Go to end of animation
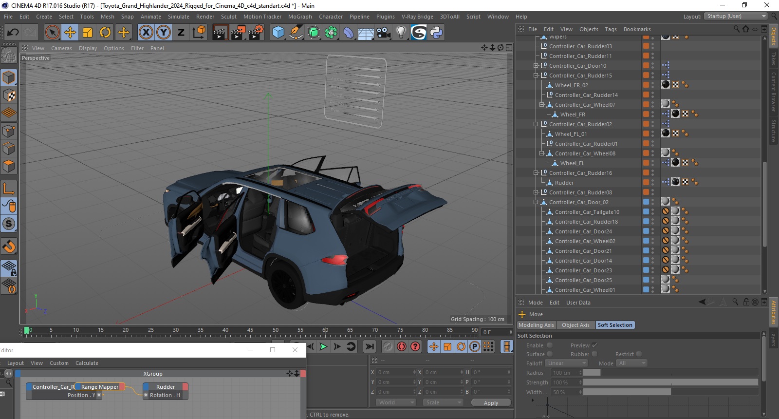779x419 pixels. click(370, 346)
